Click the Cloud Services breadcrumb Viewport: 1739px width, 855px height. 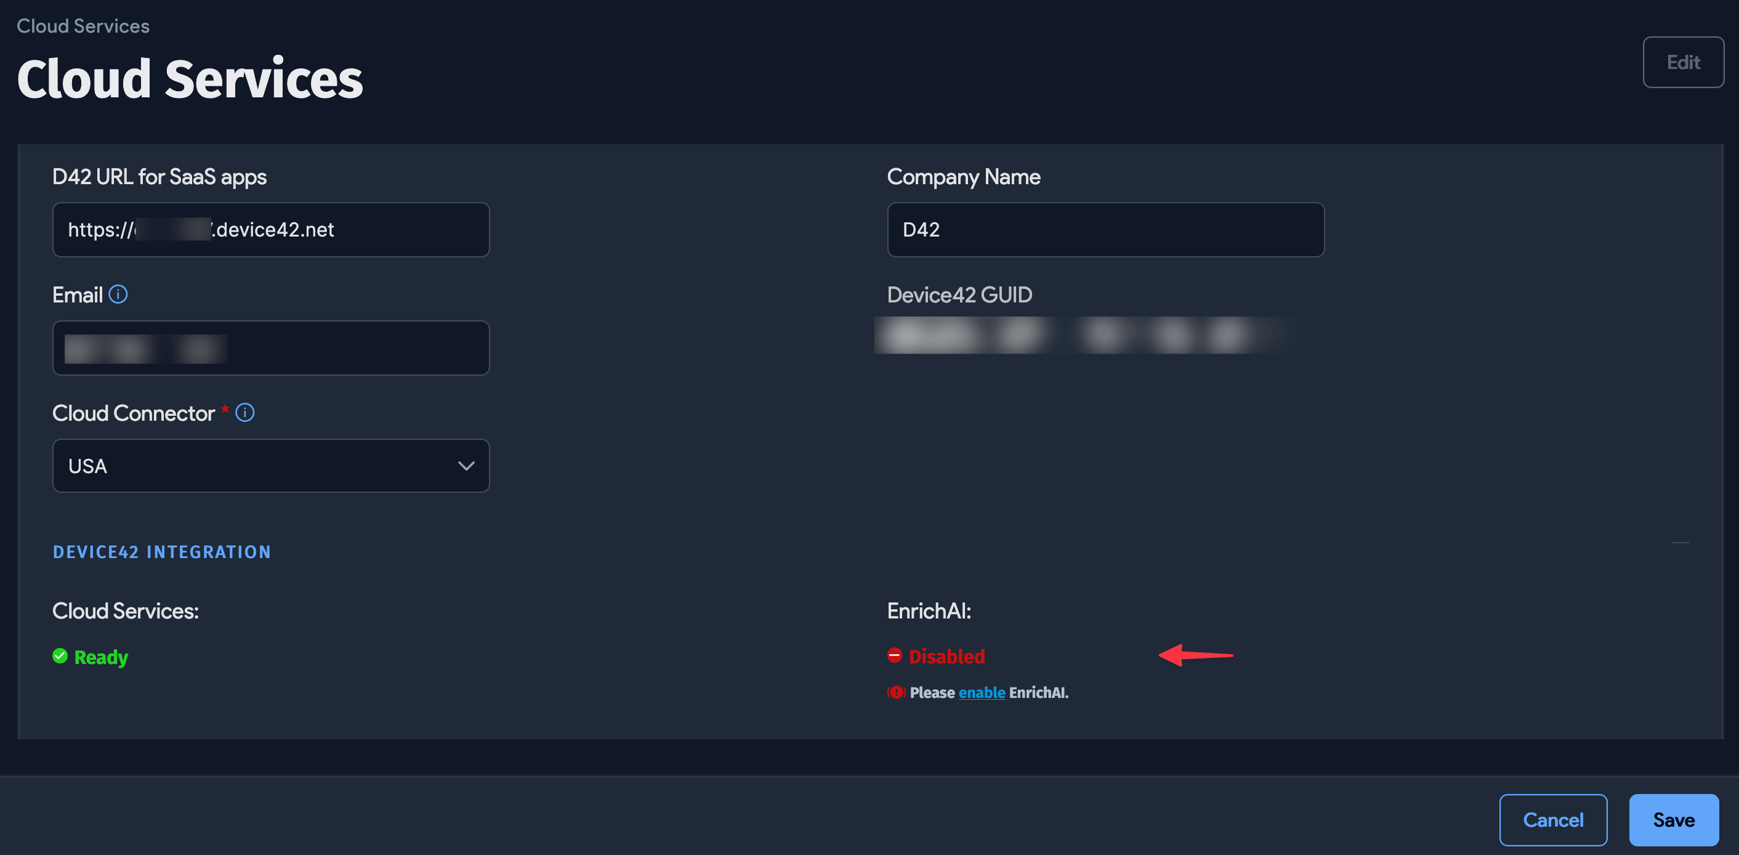point(83,26)
